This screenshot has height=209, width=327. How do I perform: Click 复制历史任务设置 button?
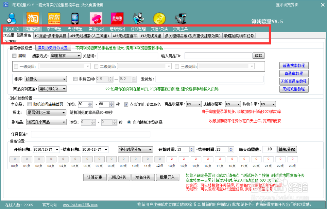click(x=53, y=48)
